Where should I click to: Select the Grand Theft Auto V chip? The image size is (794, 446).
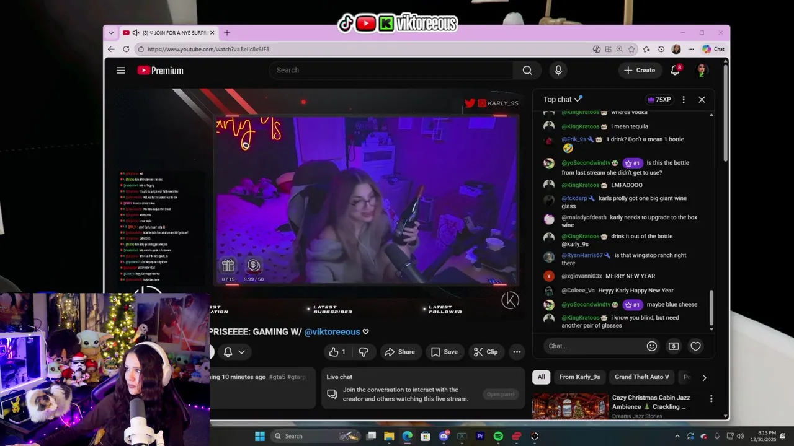point(641,377)
